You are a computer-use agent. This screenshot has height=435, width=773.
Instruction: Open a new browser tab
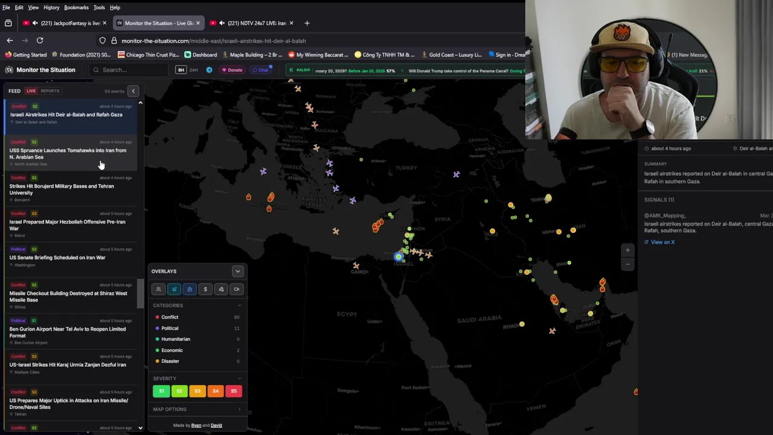tap(307, 23)
